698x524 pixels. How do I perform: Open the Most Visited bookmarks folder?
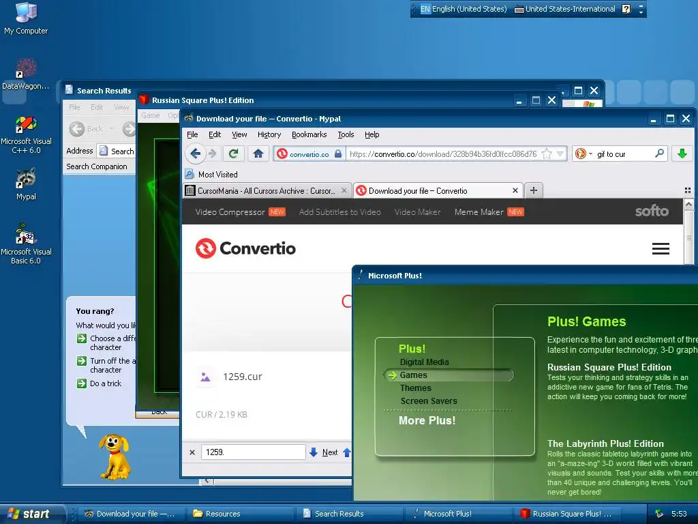point(211,174)
